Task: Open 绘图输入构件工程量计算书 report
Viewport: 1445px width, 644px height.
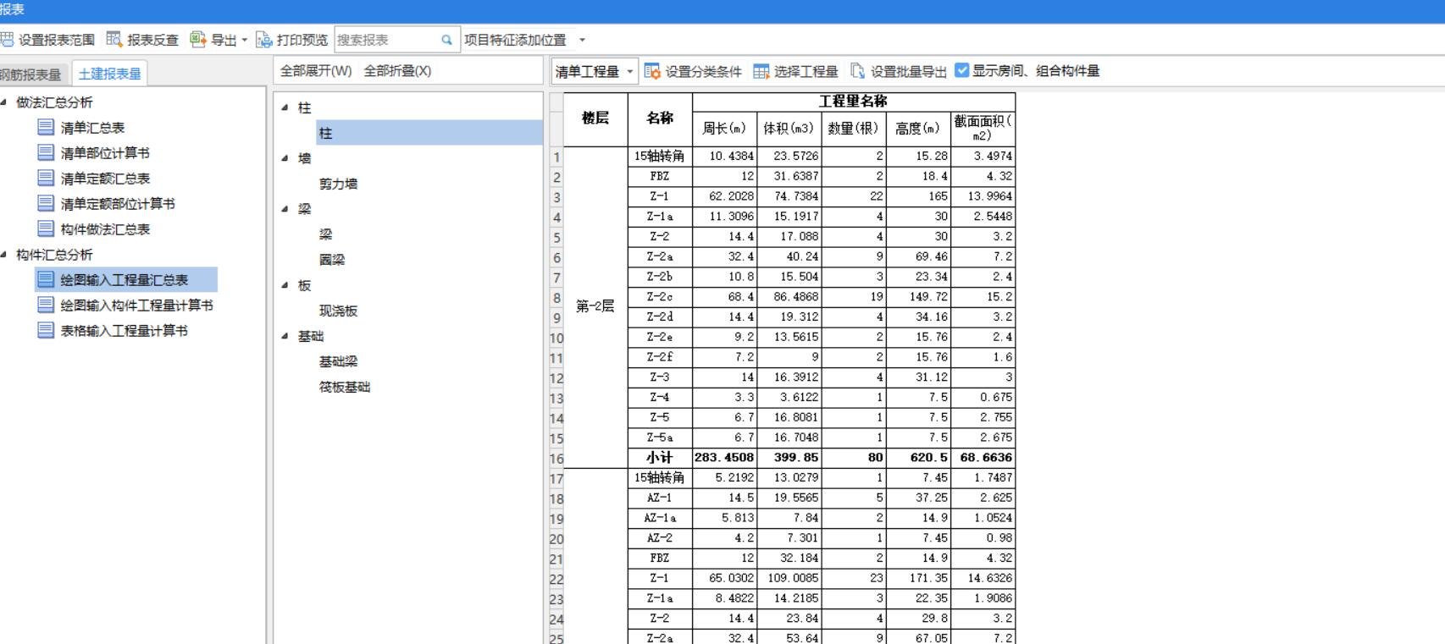Action: point(137,305)
